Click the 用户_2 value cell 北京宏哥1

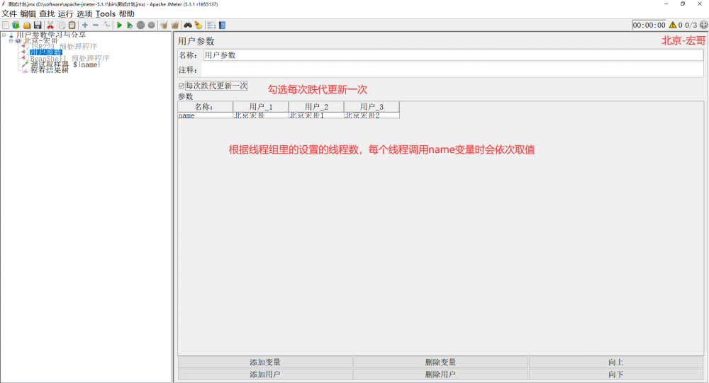(316, 115)
